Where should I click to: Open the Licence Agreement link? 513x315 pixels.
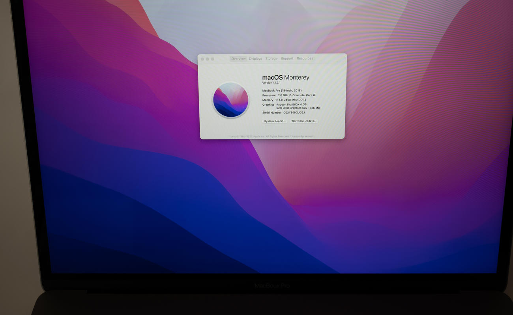pyautogui.click(x=302, y=136)
